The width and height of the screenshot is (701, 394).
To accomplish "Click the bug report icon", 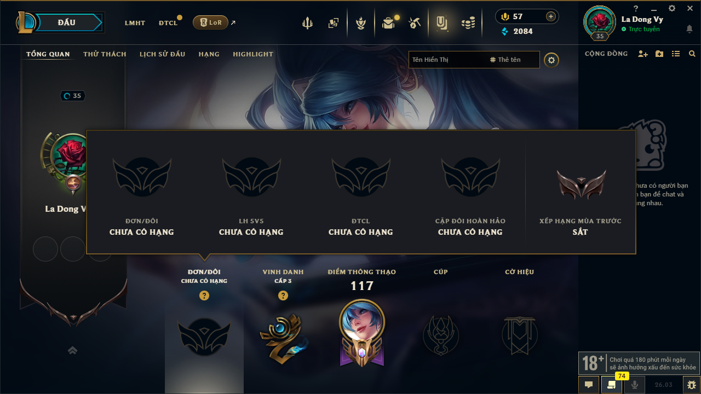I will click(691, 385).
